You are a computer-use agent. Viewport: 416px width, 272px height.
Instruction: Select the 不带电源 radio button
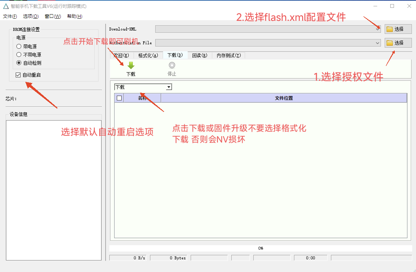coord(19,55)
